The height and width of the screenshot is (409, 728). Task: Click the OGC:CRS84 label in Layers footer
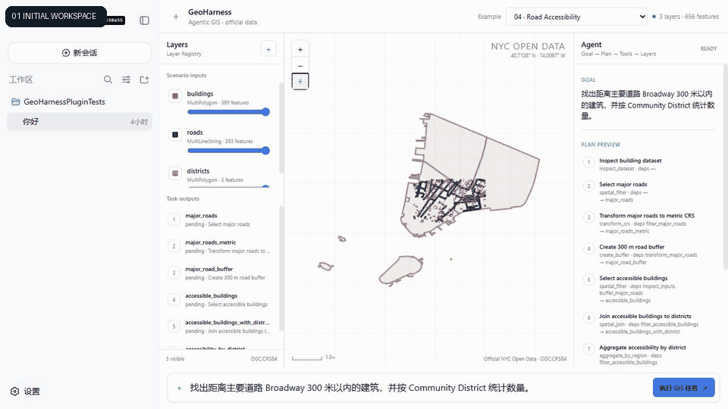tap(264, 359)
